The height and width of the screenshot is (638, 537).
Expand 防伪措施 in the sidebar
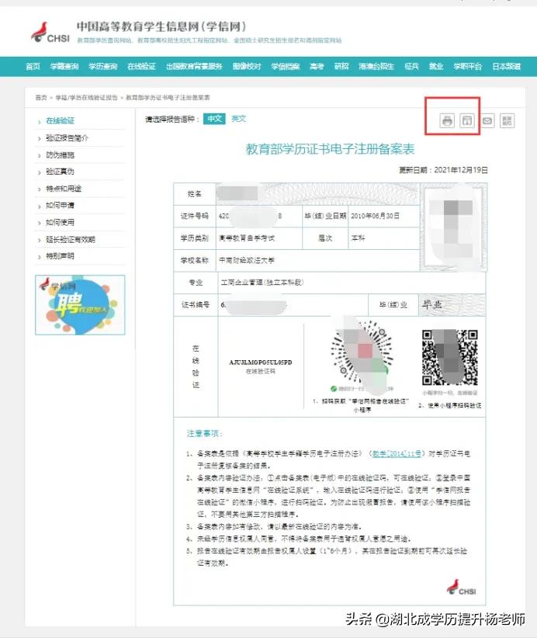click(x=60, y=155)
